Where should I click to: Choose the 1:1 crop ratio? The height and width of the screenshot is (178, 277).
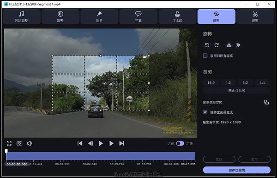pyautogui.click(x=262, y=83)
